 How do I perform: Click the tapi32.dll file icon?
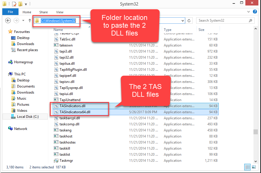coord(56,57)
